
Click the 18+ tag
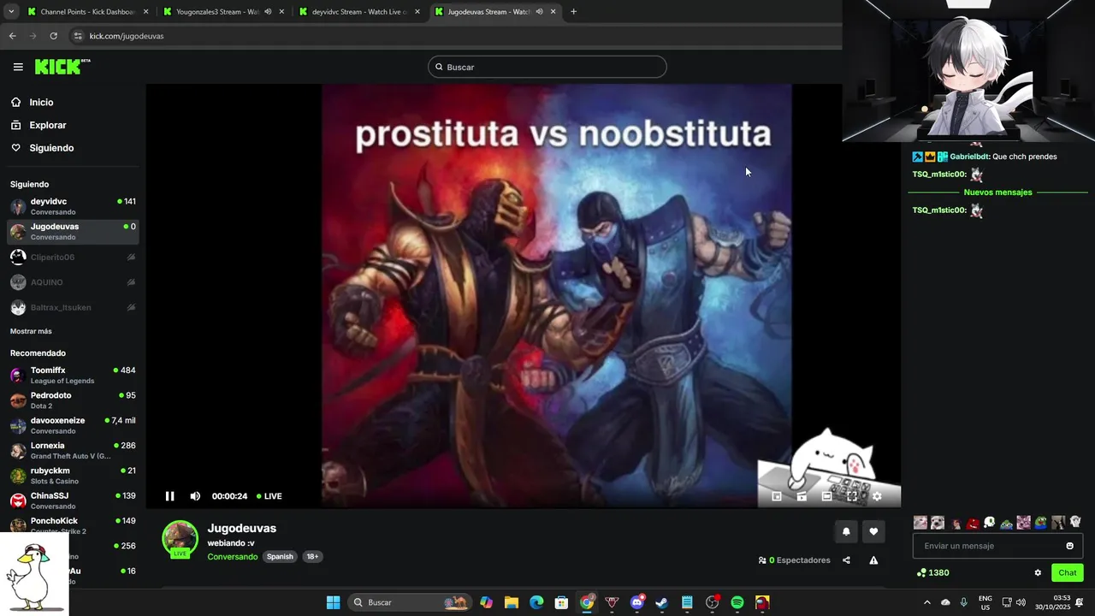coord(312,557)
